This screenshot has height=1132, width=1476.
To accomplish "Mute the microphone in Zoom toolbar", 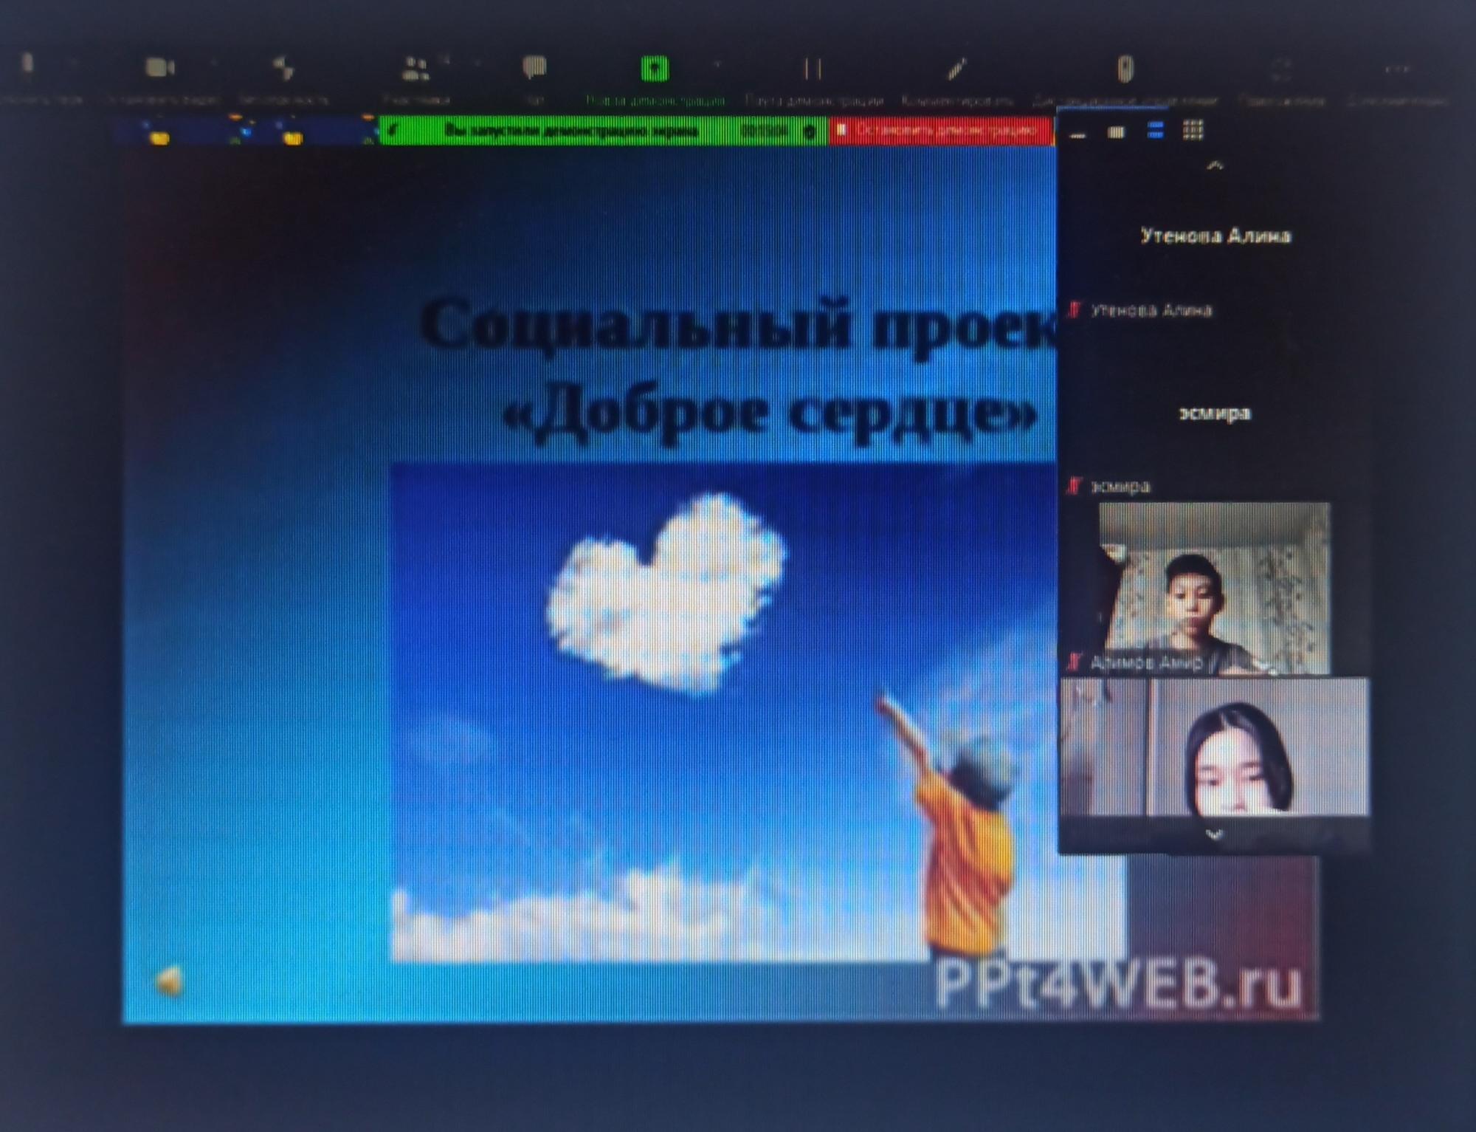I will point(28,64).
